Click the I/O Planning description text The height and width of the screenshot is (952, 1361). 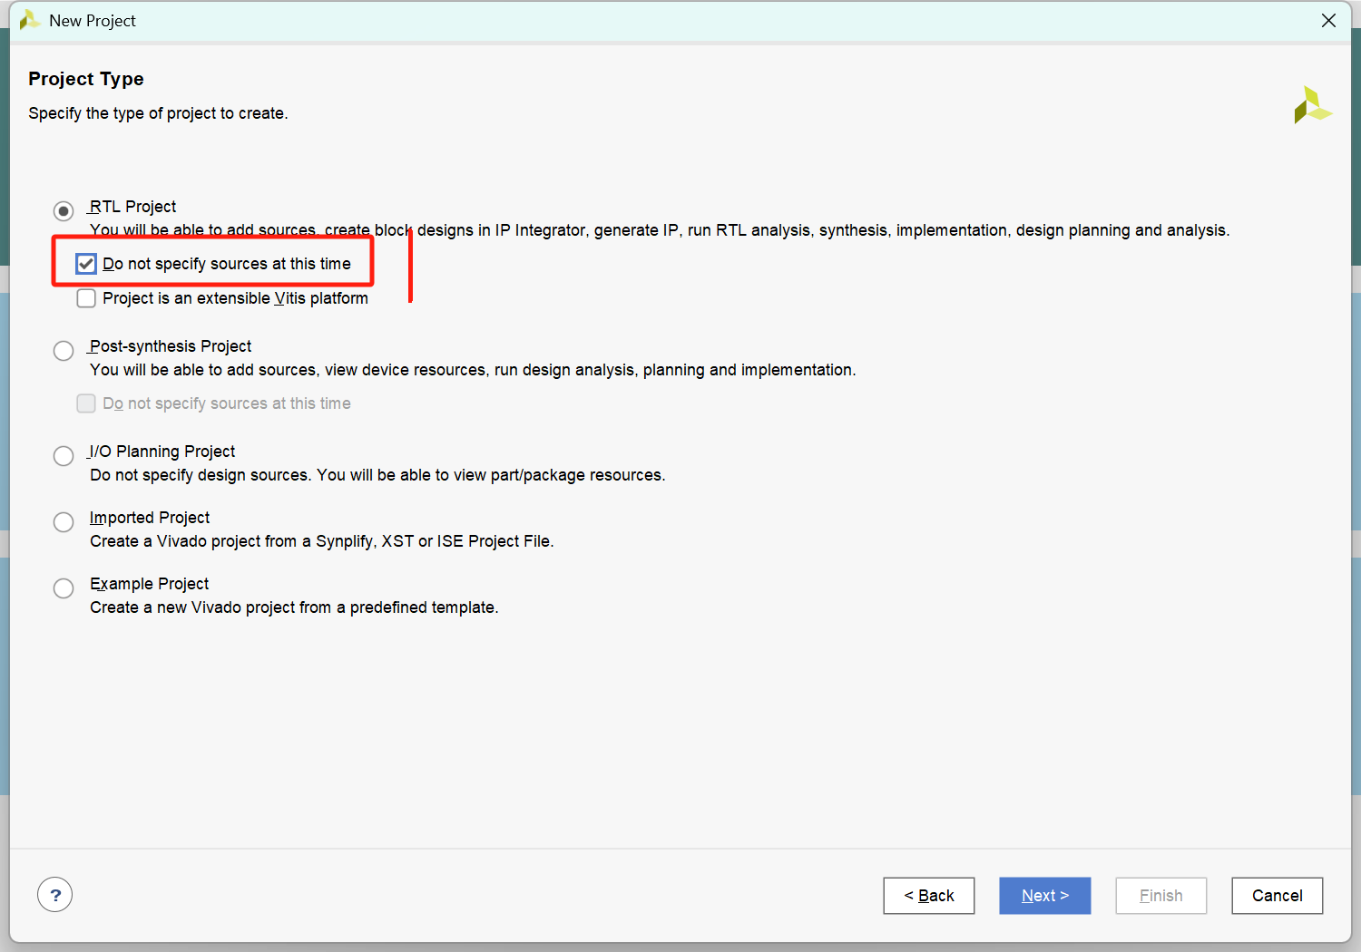(x=377, y=475)
